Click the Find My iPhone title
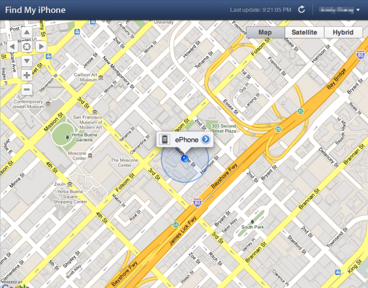The image size is (368, 288). [x=35, y=10]
